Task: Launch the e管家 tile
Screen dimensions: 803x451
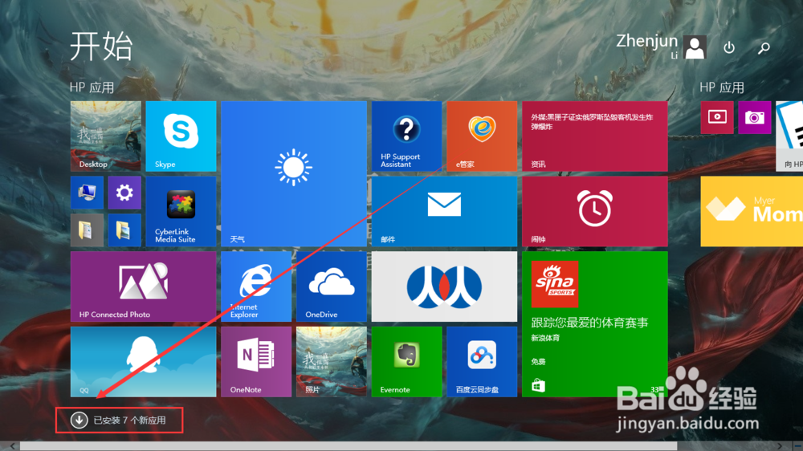Action: pos(482,136)
